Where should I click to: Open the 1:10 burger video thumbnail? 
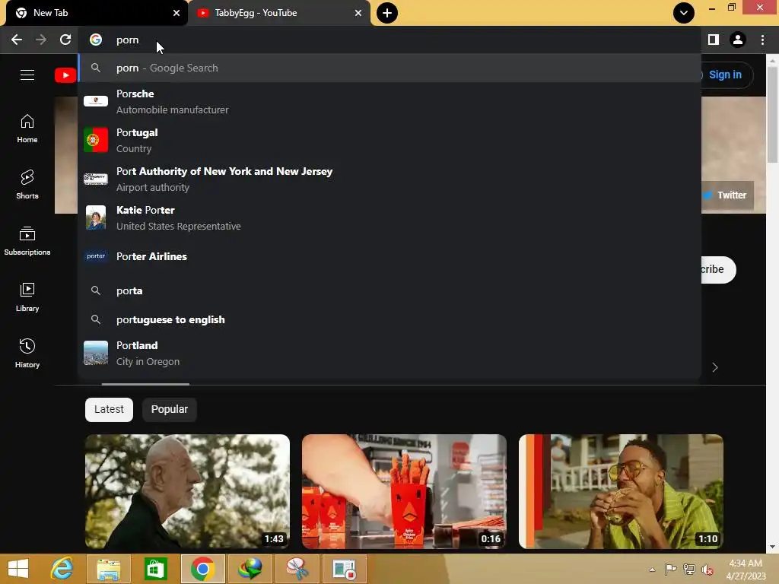[x=621, y=492]
